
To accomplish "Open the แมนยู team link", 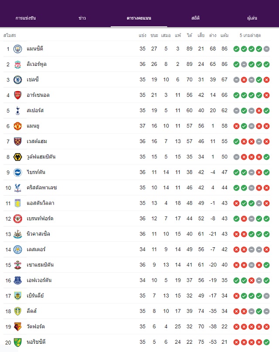I will 33,126.
